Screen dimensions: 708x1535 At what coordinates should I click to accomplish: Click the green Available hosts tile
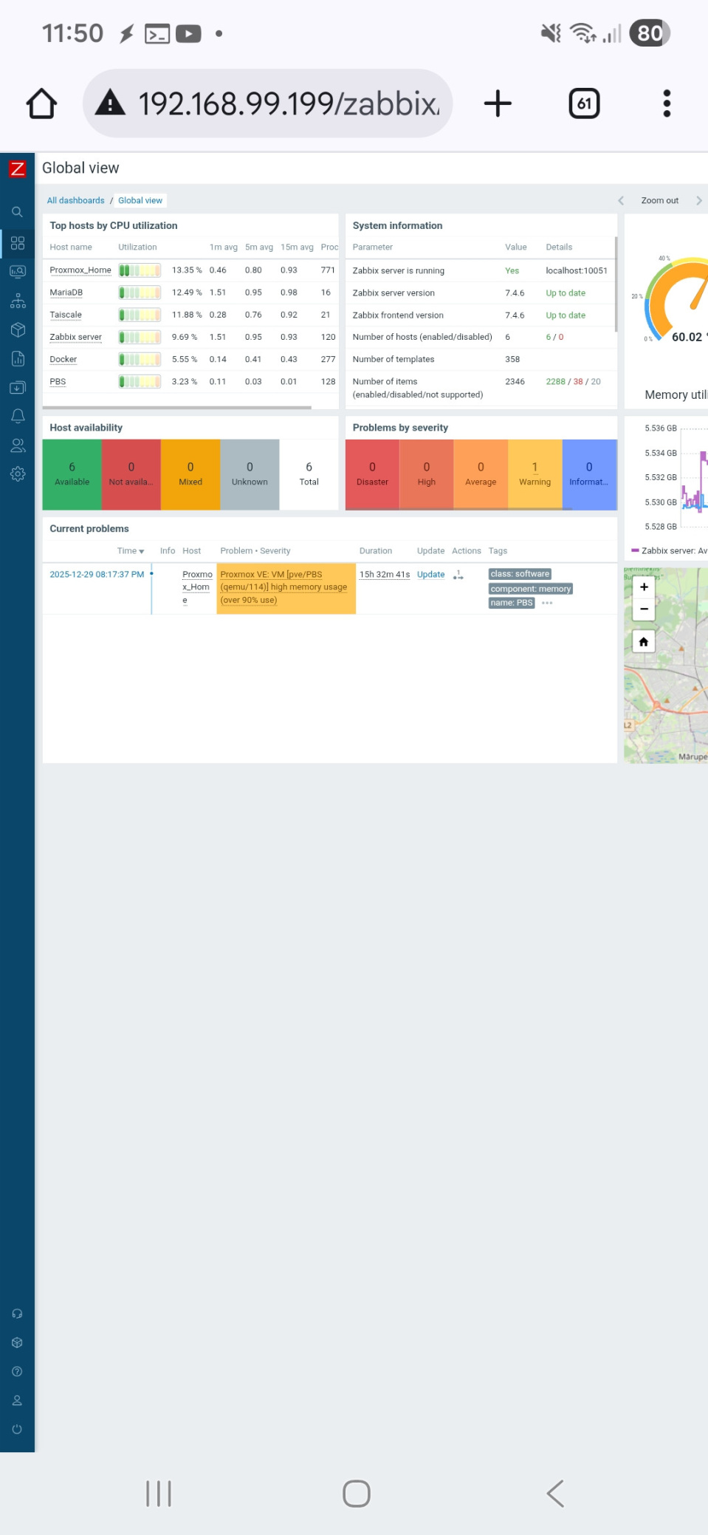pos(72,474)
